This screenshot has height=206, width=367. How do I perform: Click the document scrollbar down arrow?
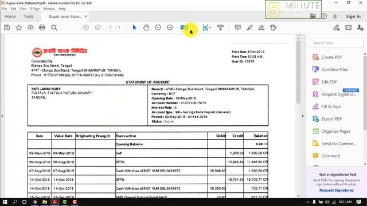click(x=298, y=196)
